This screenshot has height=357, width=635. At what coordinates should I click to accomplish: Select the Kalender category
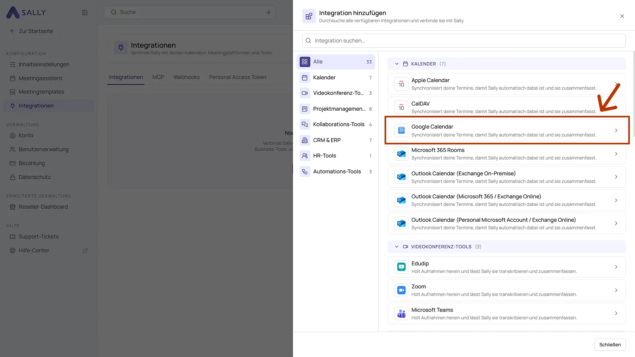pyautogui.click(x=336, y=78)
